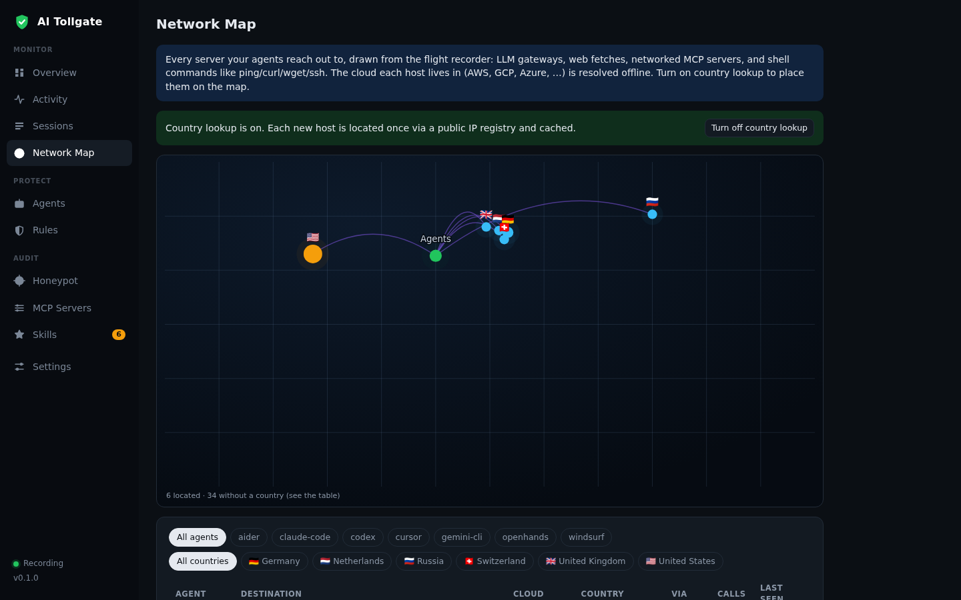This screenshot has width=961, height=600.
Task: Click the Honeypot icon in sidebar
Action: (x=19, y=281)
